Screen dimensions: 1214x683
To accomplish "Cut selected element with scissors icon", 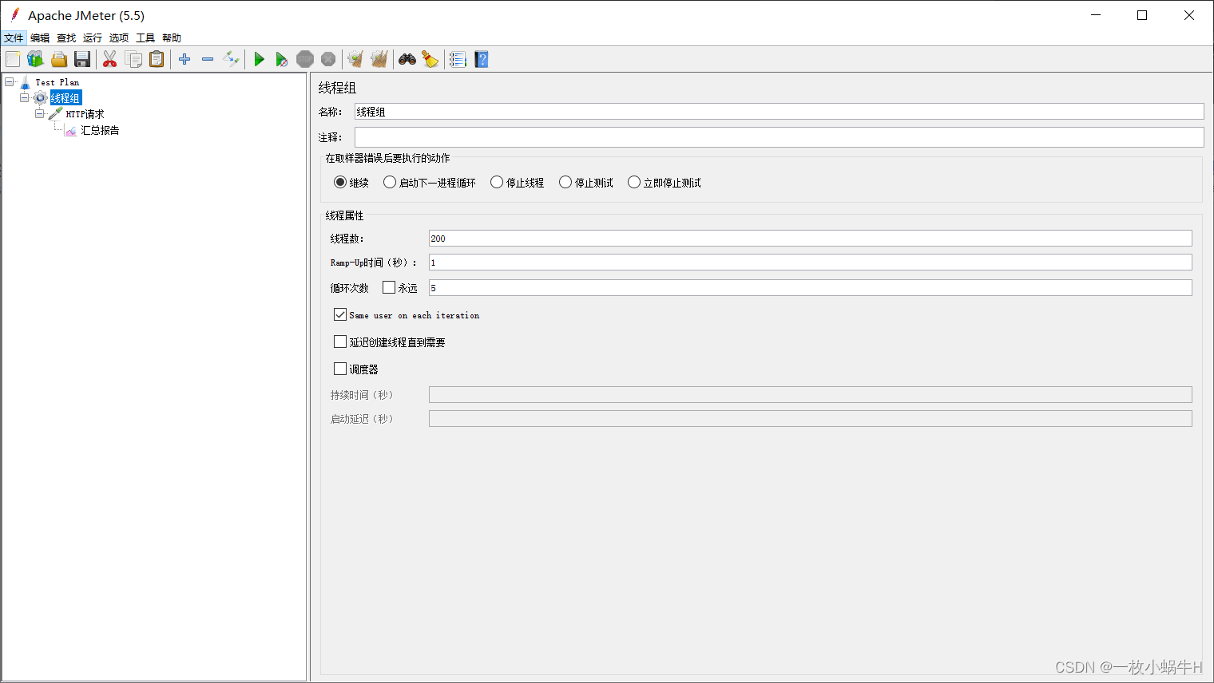I will click(x=110, y=59).
